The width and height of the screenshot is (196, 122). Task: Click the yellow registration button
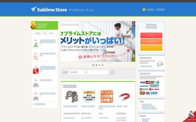pyautogui.click(x=151, y=48)
